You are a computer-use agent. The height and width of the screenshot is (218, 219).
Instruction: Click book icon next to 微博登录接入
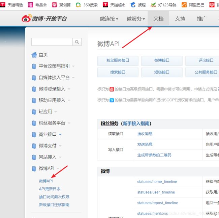pyautogui.click(x=34, y=89)
